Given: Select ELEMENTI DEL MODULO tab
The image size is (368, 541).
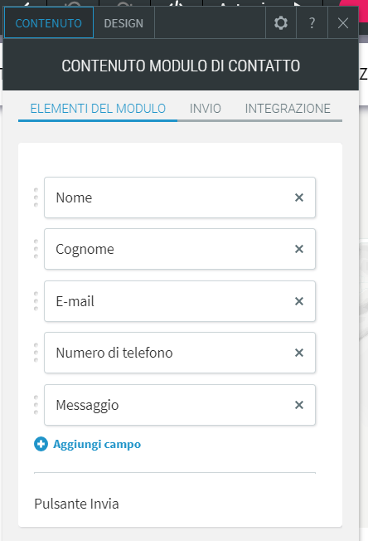Looking at the screenshot, I should coord(98,109).
